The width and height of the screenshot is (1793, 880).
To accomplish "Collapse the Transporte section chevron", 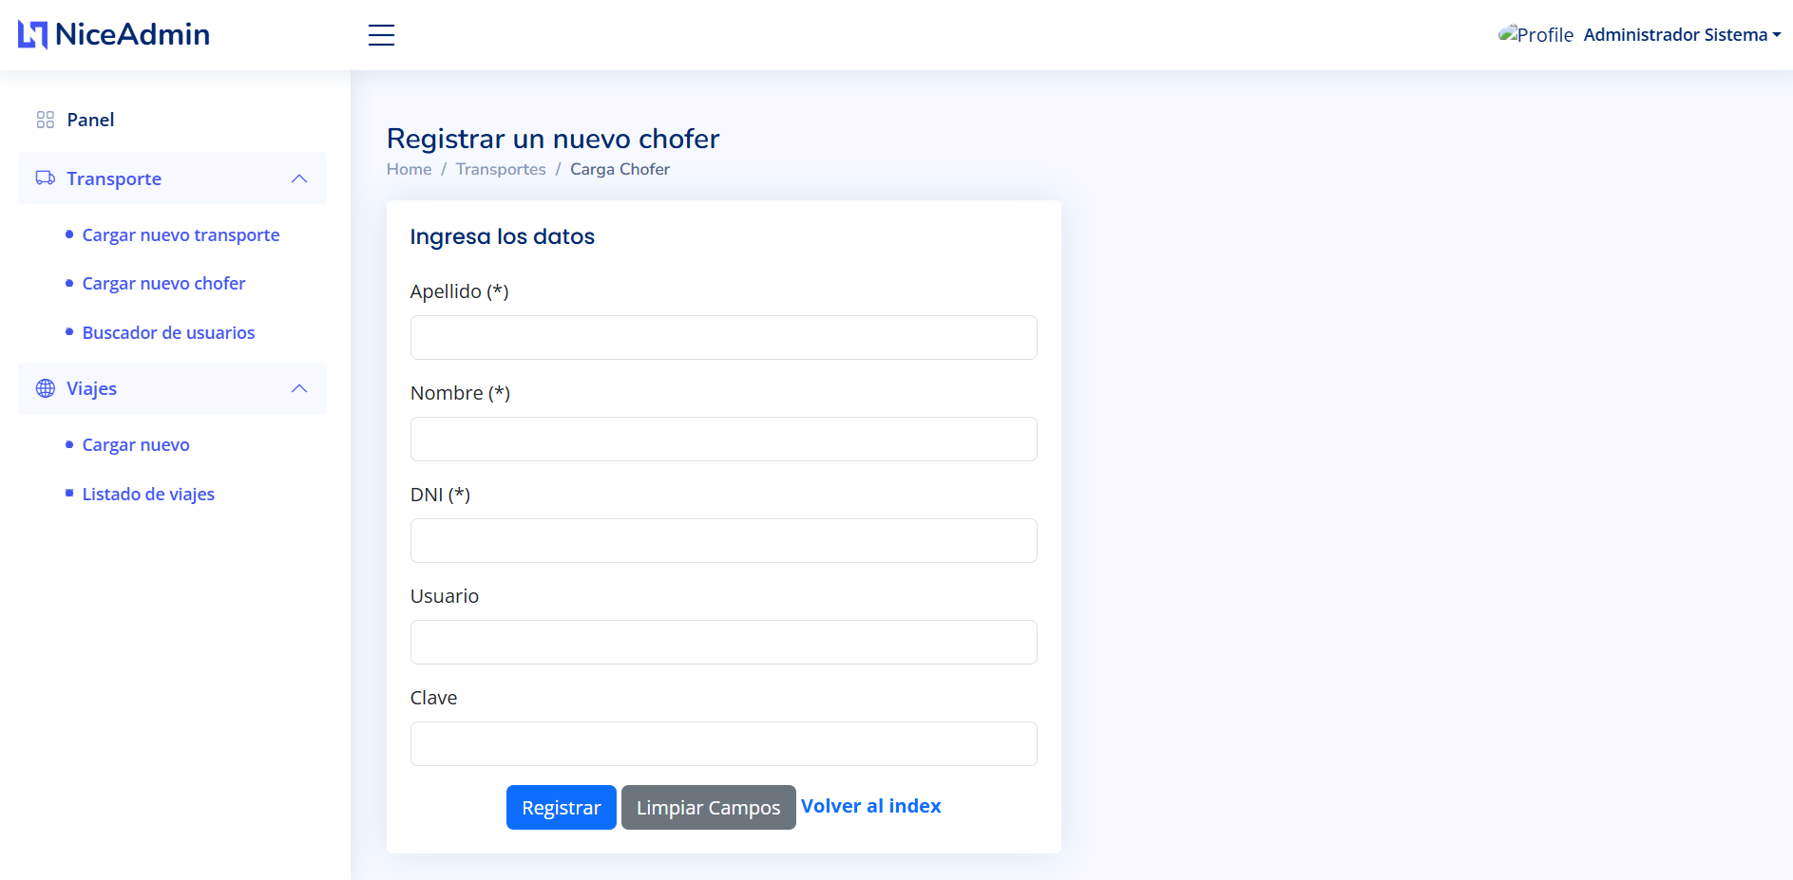I will point(299,178).
